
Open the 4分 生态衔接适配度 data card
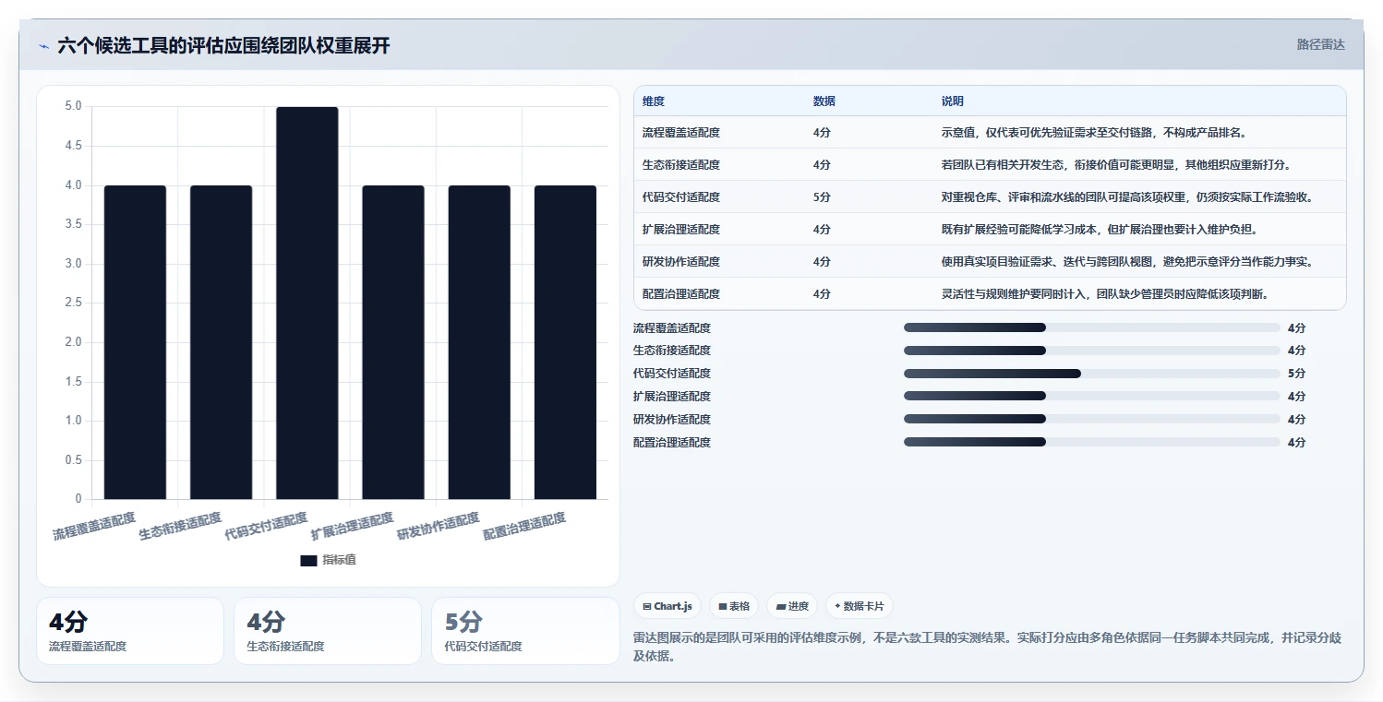328,631
